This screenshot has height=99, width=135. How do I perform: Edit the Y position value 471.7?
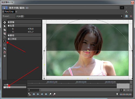click(31, 32)
